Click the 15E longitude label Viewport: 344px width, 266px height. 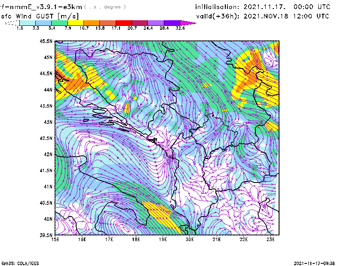pyautogui.click(x=55, y=239)
